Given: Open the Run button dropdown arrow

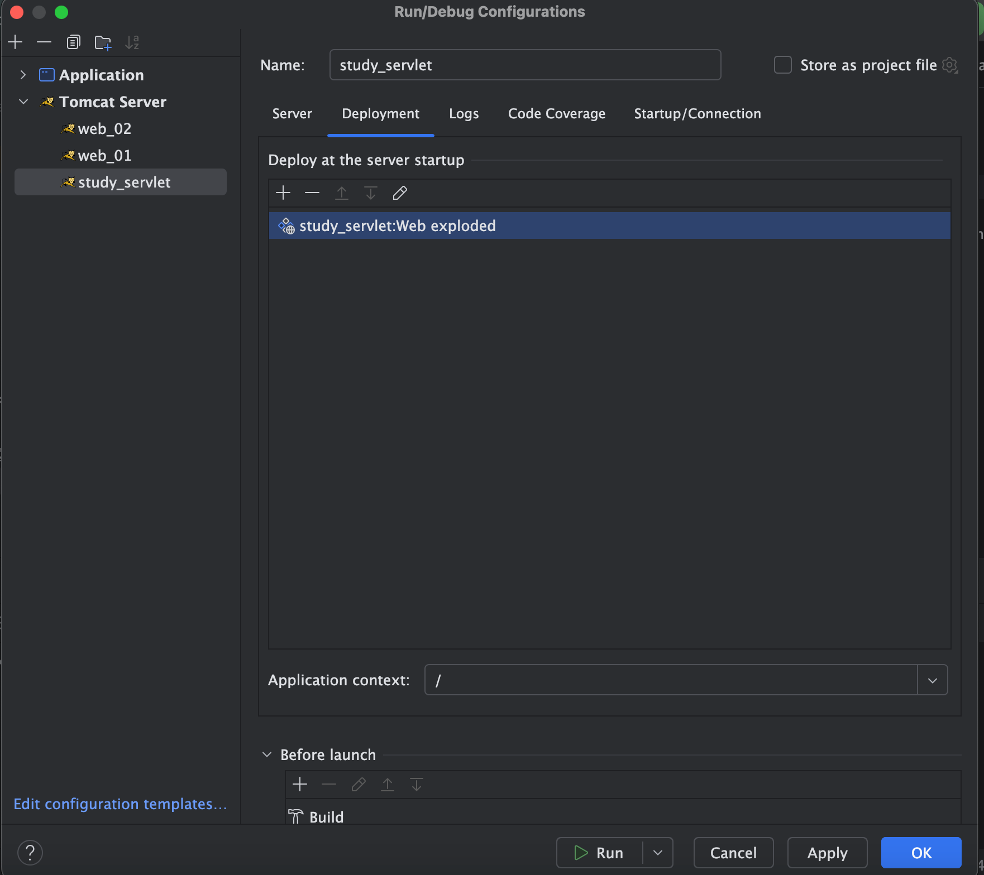Looking at the screenshot, I should [658, 853].
